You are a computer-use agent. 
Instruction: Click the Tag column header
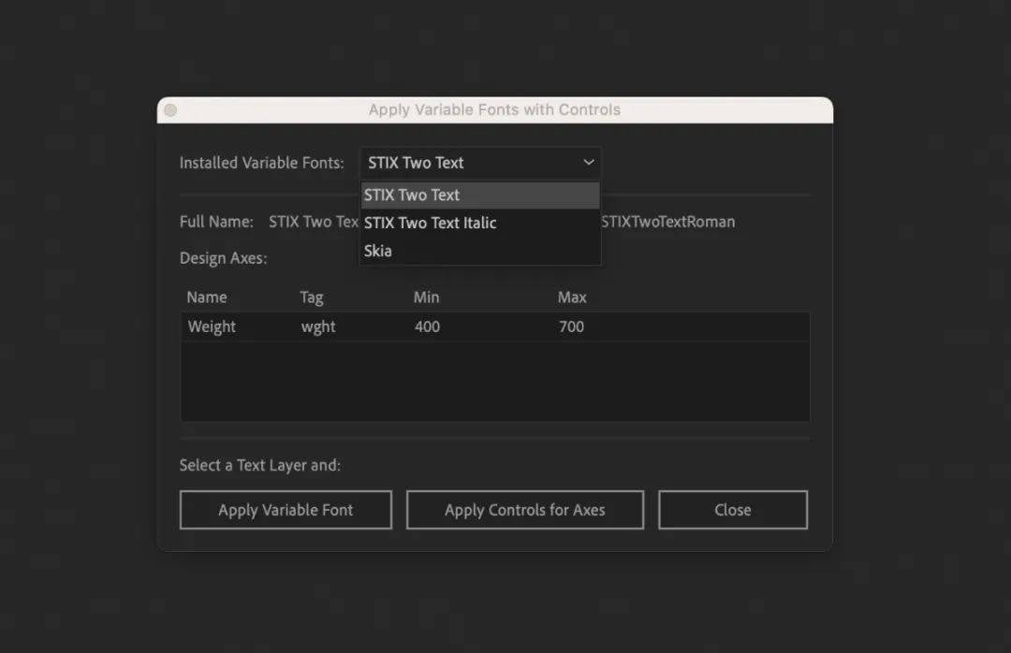(x=312, y=297)
